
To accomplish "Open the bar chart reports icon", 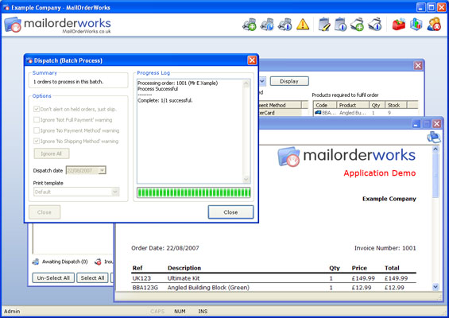I will point(416,25).
